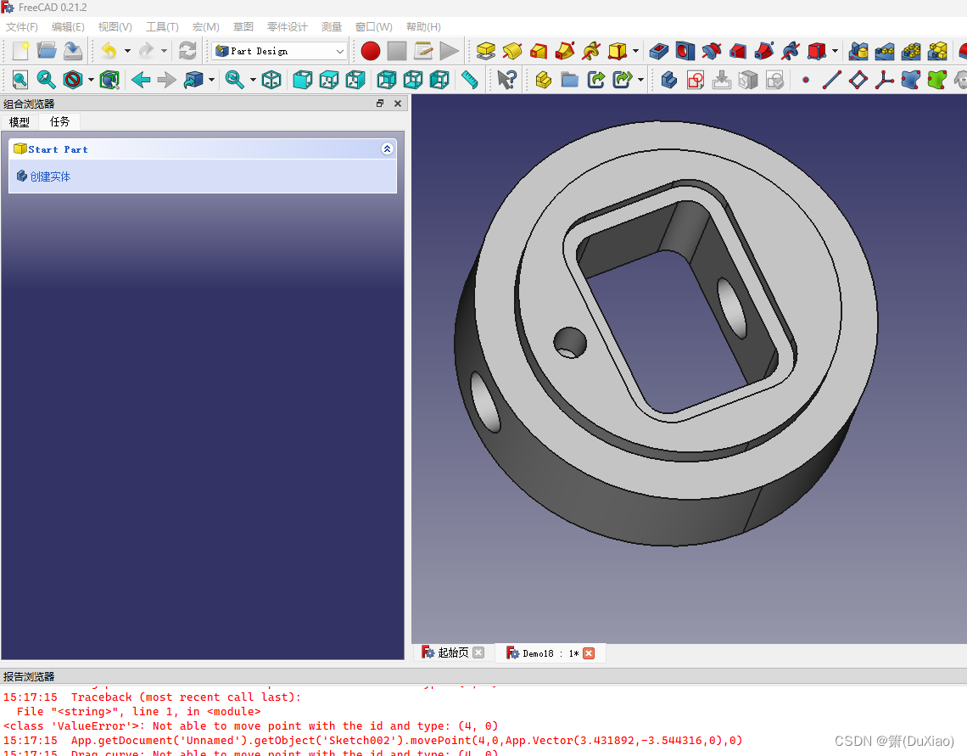Open the 视图(V) menu

pos(115,26)
